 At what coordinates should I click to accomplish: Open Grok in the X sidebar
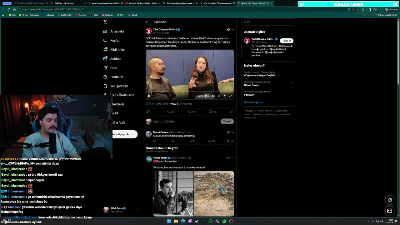tap(110, 68)
